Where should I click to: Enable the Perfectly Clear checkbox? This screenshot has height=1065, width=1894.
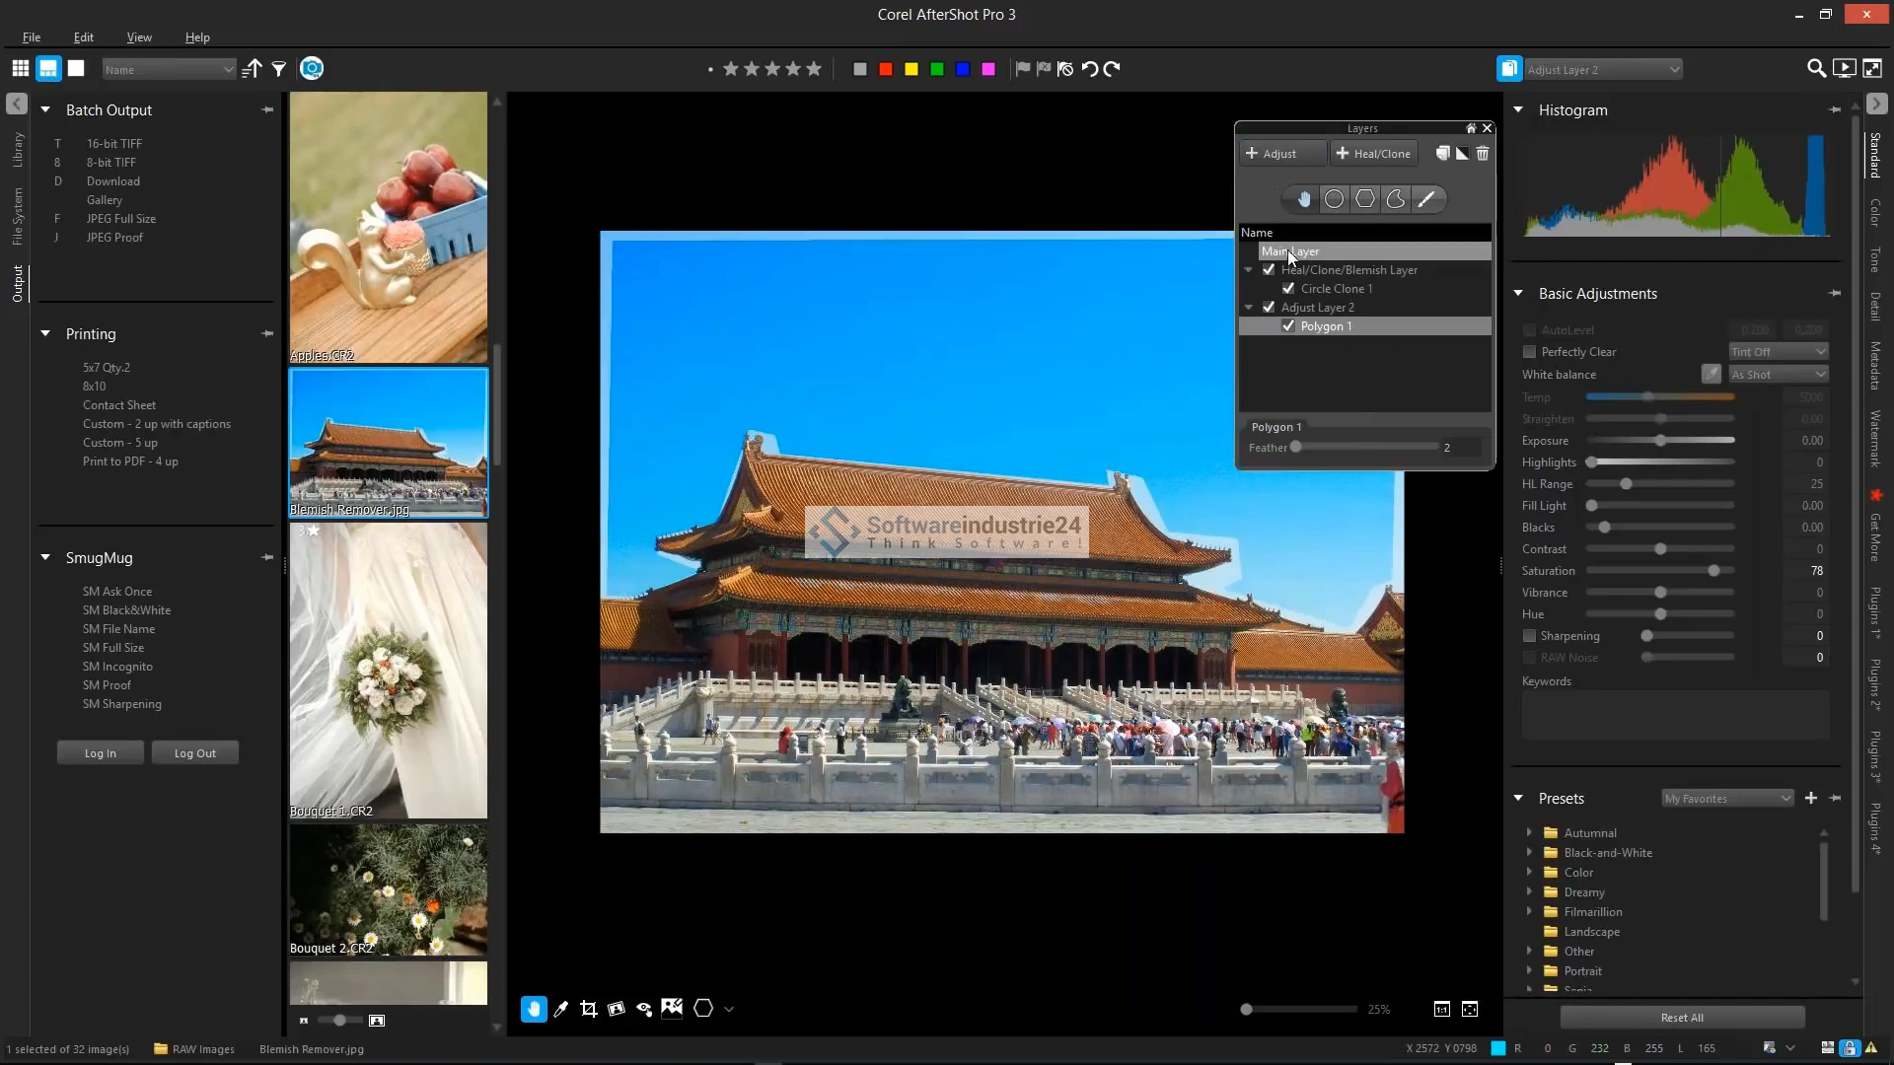[x=1529, y=352]
